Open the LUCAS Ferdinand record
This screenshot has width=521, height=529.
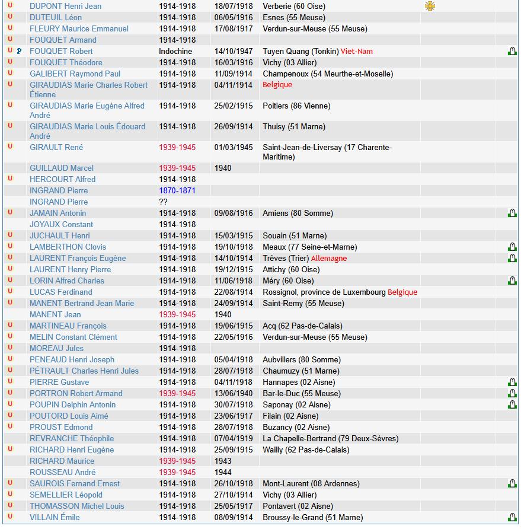(x=61, y=292)
